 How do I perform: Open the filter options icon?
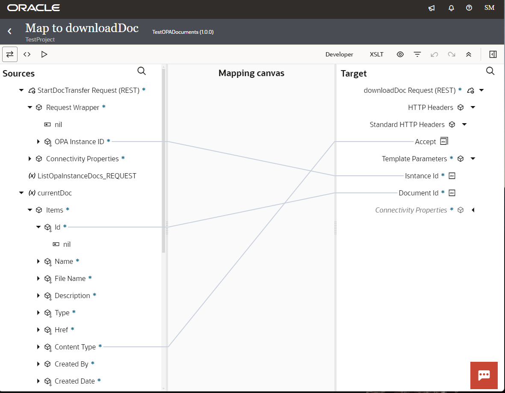[417, 54]
